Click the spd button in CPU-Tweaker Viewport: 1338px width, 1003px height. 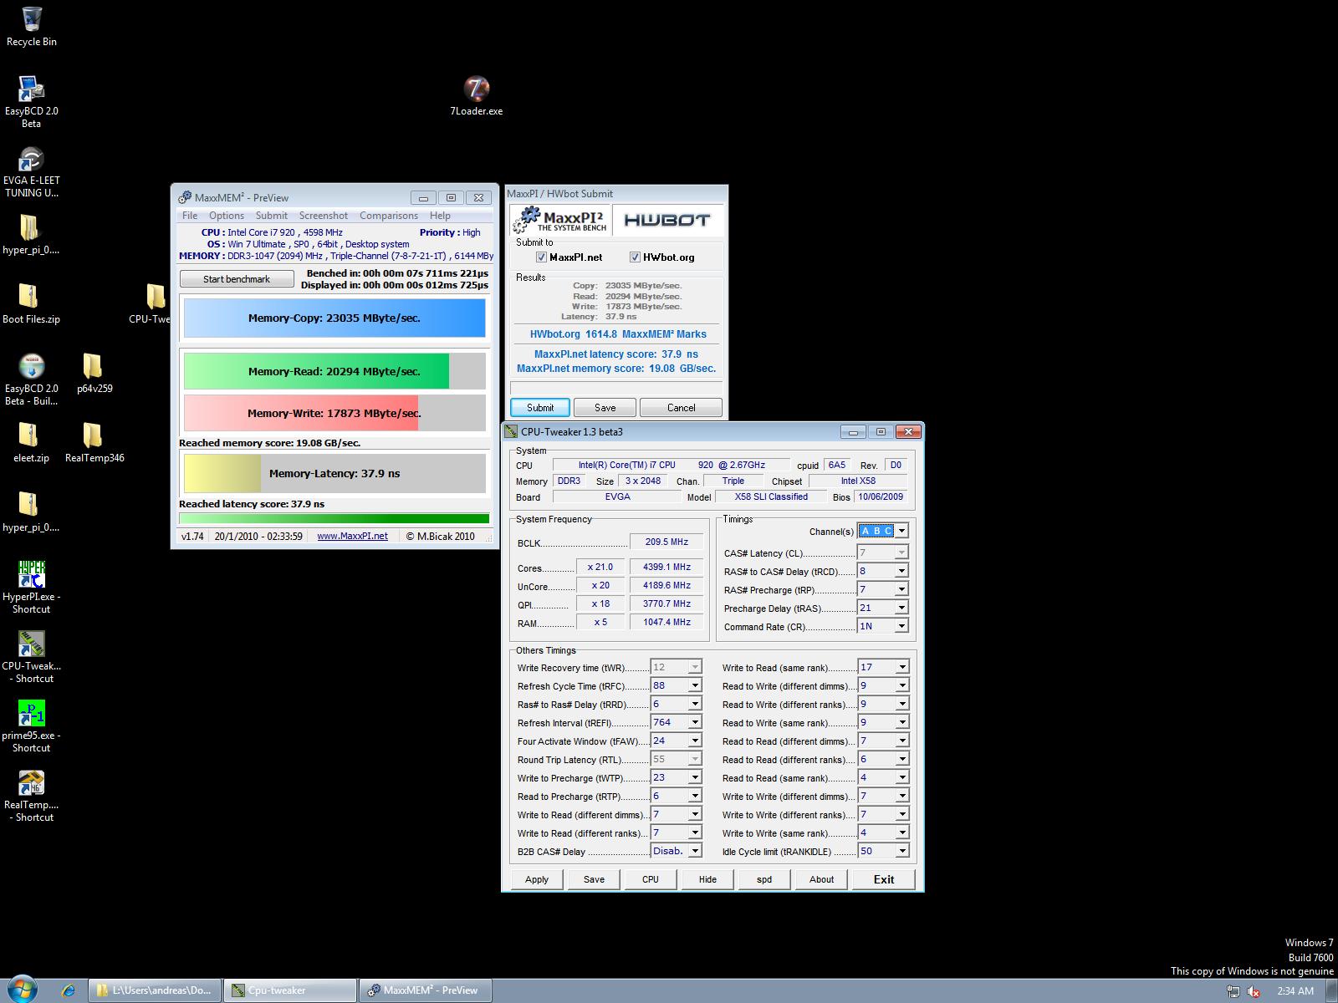pyautogui.click(x=764, y=879)
